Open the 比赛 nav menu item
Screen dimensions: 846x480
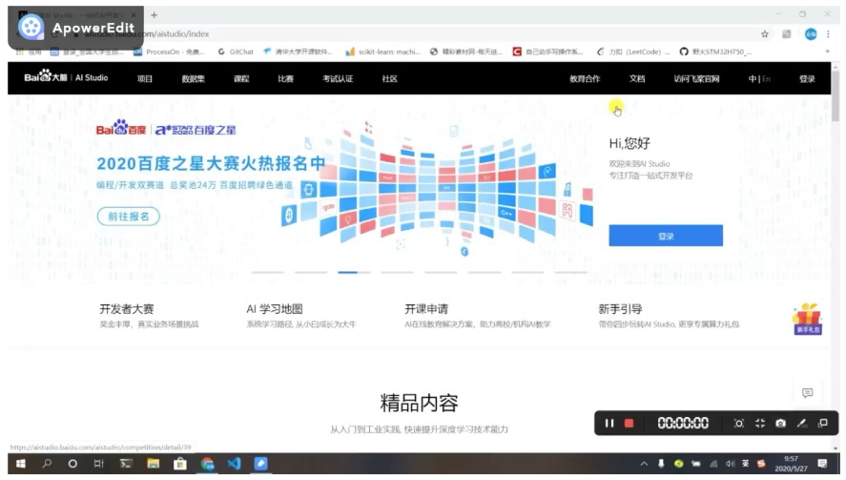pos(285,79)
